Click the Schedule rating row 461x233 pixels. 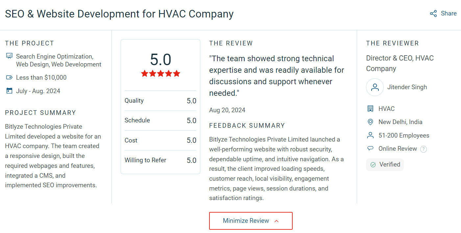(160, 120)
